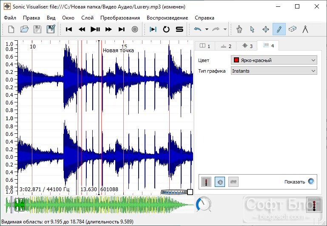Screen dimensions: 327x226
Task: Switch to waveform layer tab 3
Action: 247,46
